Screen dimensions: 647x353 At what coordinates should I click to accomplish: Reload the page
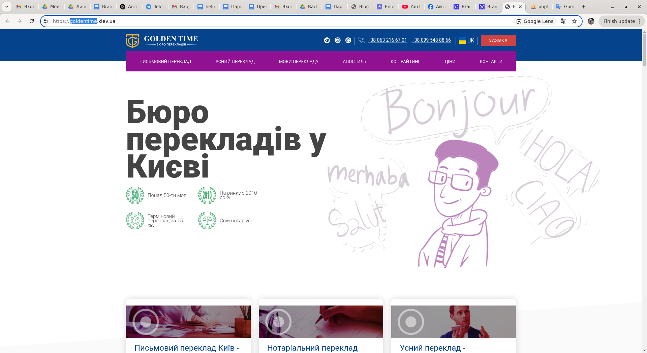tap(32, 21)
